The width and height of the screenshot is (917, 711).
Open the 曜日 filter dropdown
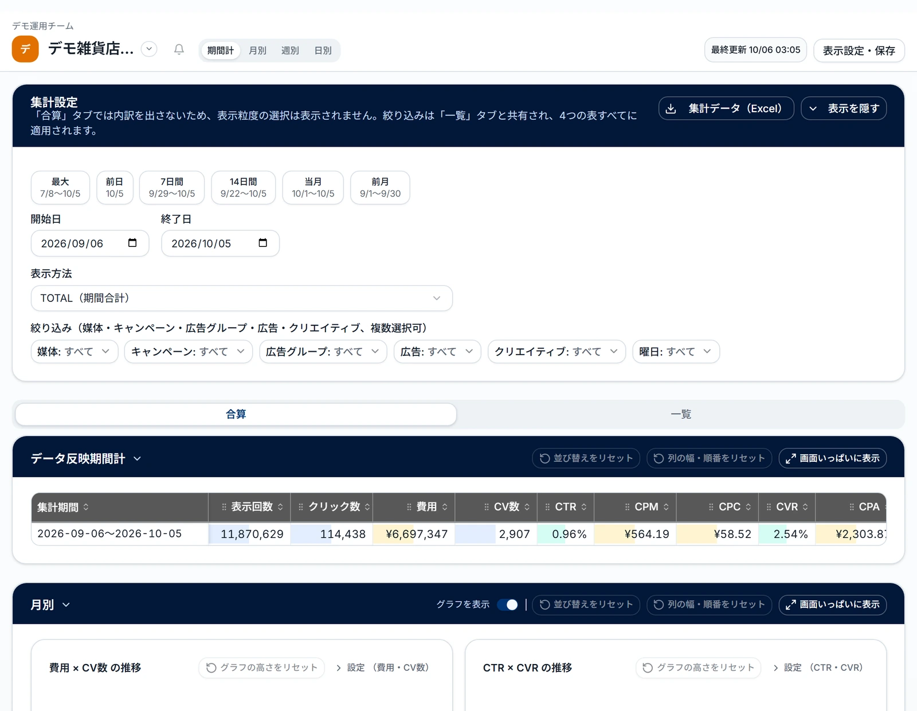[676, 351]
